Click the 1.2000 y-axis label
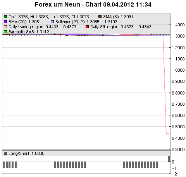186x177 pixels. pyautogui.click(x=178, y=48)
